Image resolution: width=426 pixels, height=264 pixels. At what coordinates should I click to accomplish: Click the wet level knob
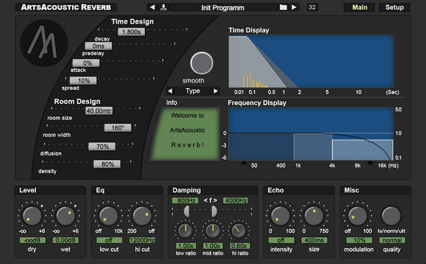[x=65, y=216]
